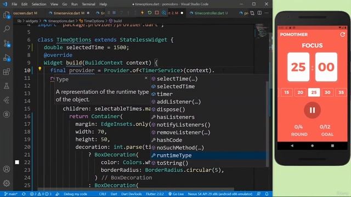Choose runtimeType suggestion
Viewport: 351px width, 197px height.
[x=208, y=155]
